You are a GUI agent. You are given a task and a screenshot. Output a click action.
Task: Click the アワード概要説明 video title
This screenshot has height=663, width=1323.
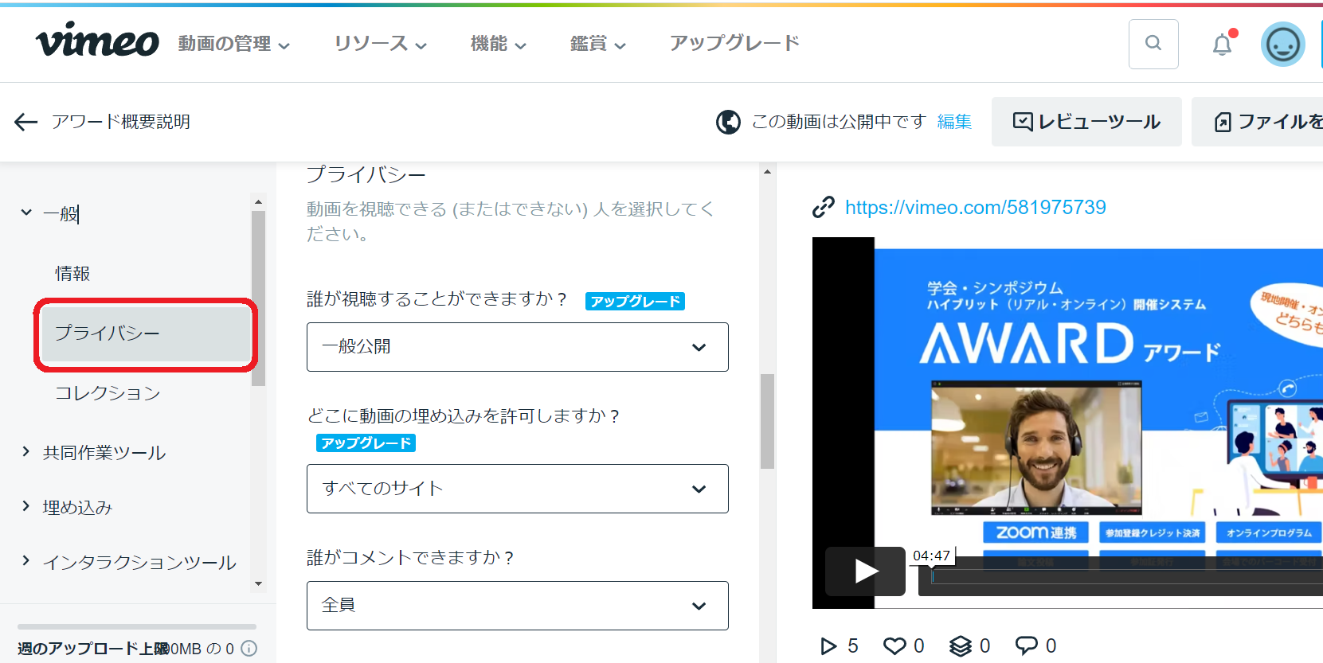pyautogui.click(x=121, y=122)
